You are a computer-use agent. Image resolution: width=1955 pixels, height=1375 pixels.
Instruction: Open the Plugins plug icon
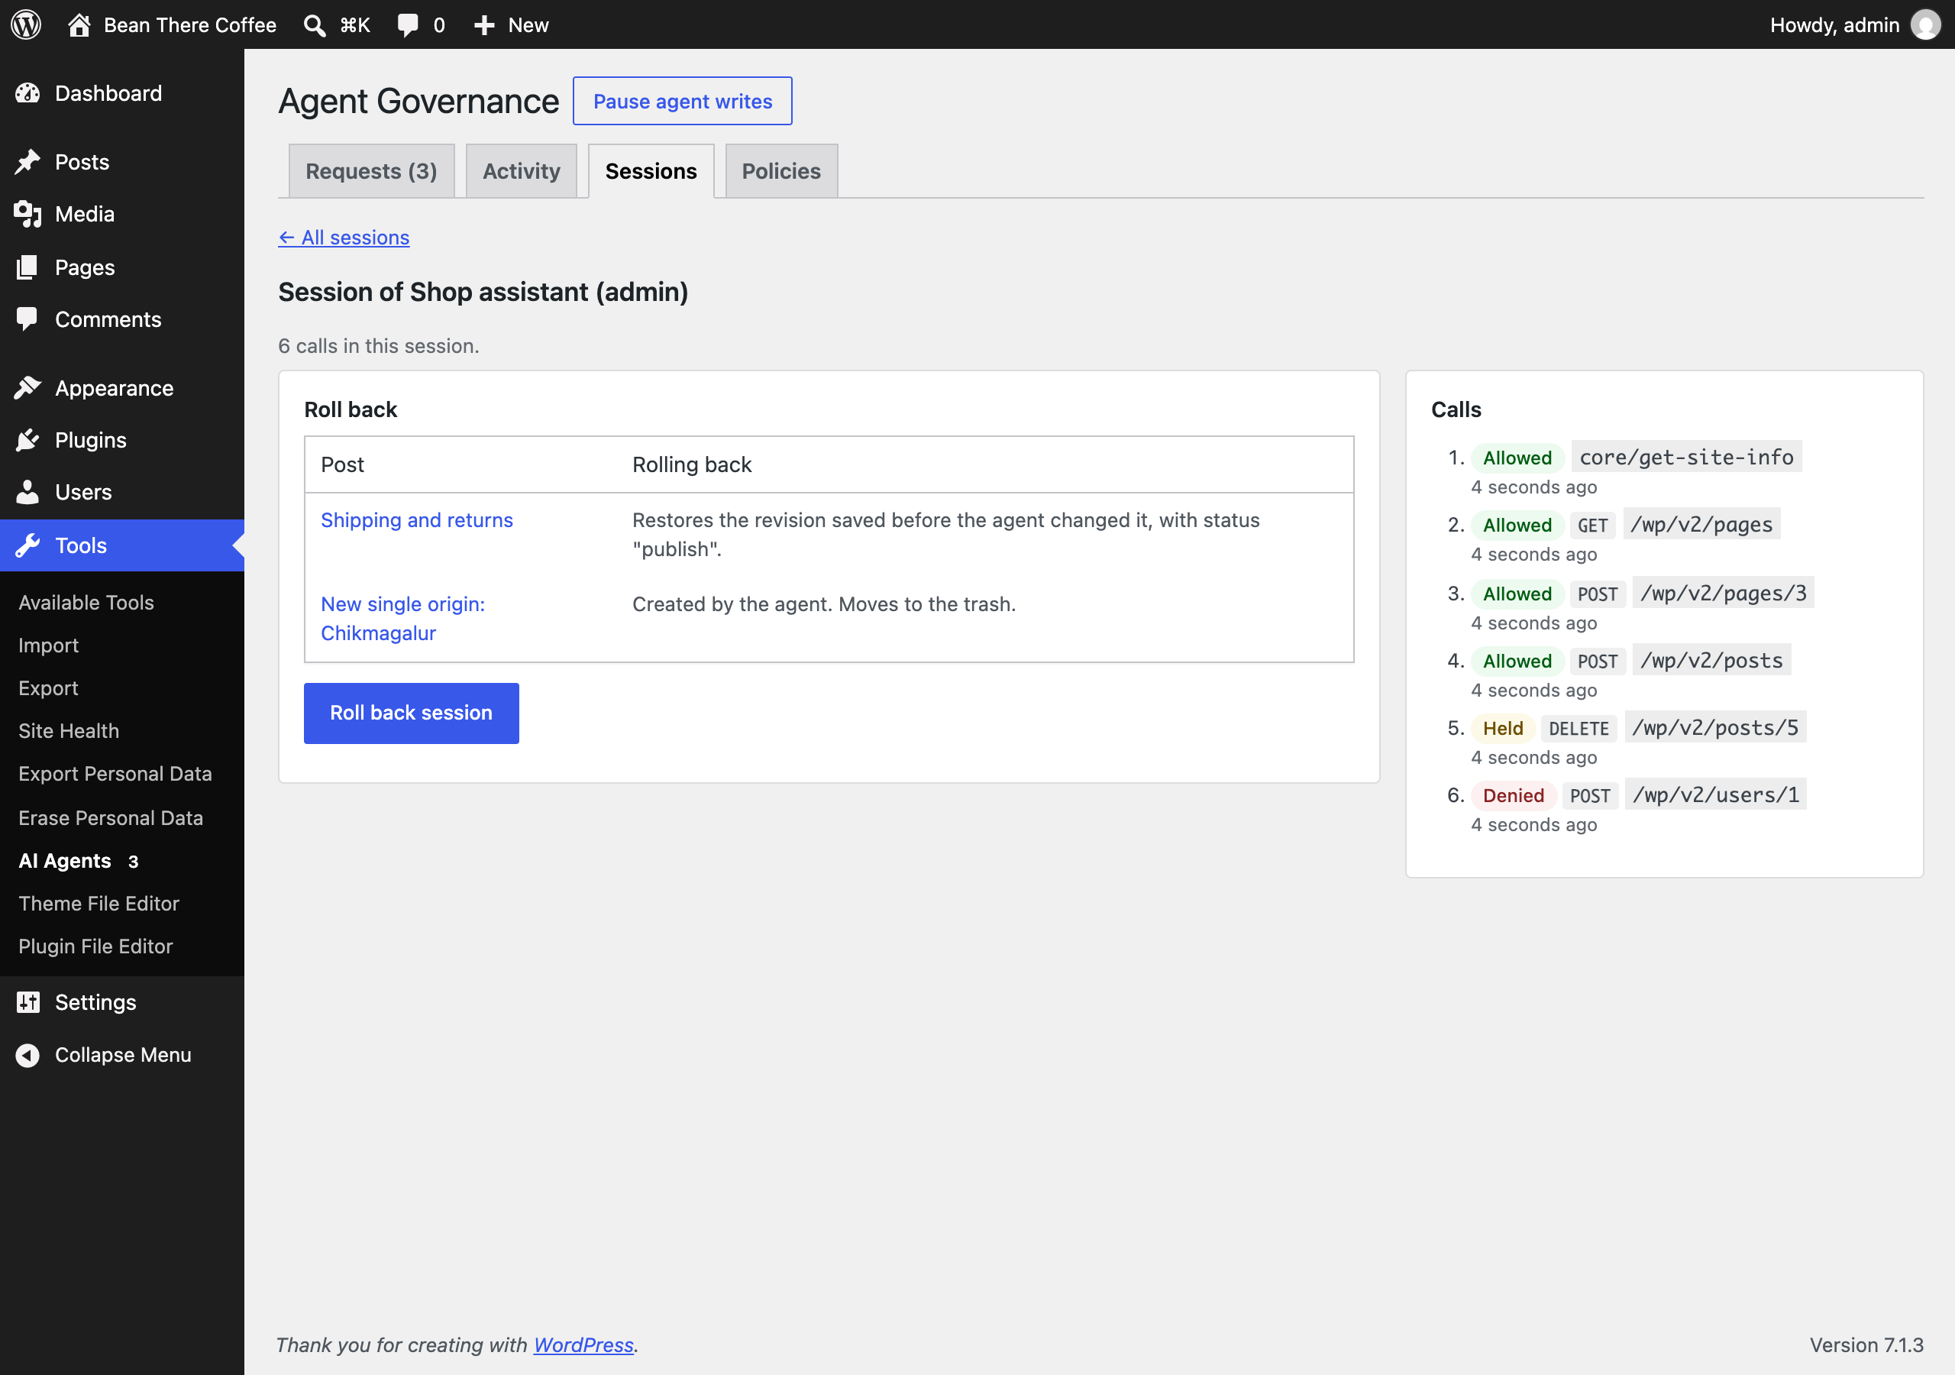[x=27, y=441]
